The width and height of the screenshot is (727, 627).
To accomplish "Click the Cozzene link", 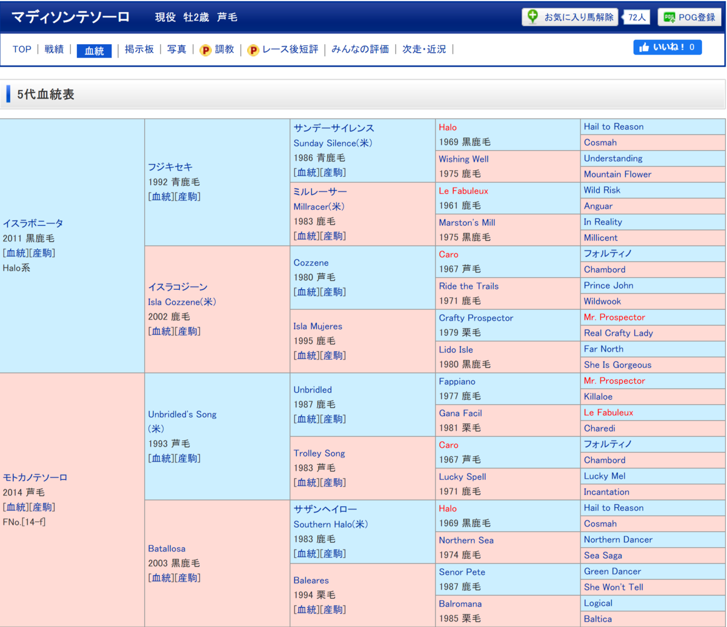I will (311, 263).
